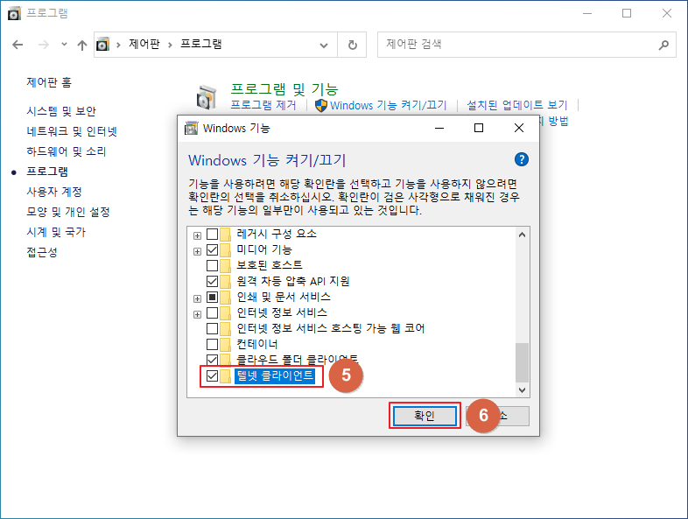This screenshot has width=688, height=519.
Task: Open 하드웨어 및 소리 category
Action: pyautogui.click(x=67, y=151)
